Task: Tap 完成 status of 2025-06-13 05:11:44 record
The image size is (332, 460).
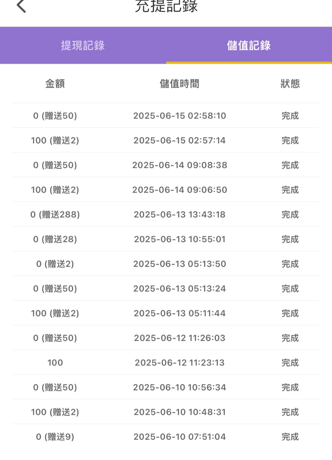Action: click(290, 313)
